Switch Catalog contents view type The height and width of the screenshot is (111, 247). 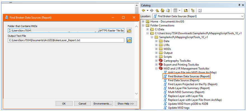[x=175, y=11]
